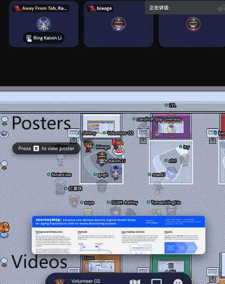This screenshot has height=284, width=225.
Task: Click the Kaixin Li character on the map
Action: click(x=101, y=159)
